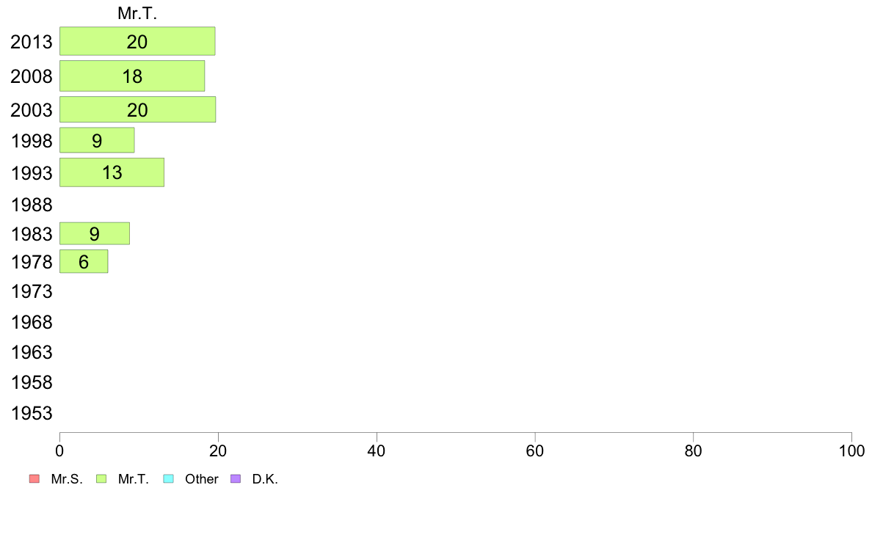Click the 1988 year axis label

point(32,205)
